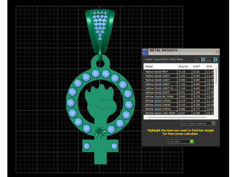Screen dimensions: 236x177
Task: Select the White Gold:10KX1 row
Action: 179,101
